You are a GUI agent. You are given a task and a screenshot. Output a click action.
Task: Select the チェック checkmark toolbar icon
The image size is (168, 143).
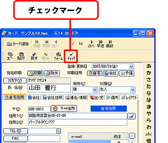coord(71,56)
